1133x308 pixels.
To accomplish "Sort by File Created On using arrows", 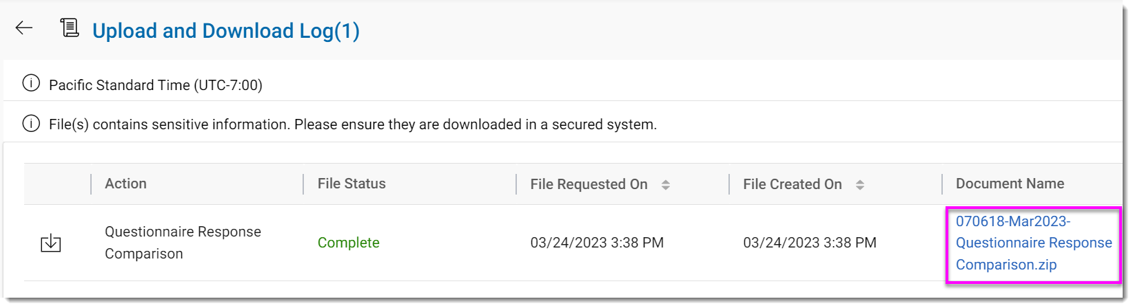I will [x=860, y=184].
